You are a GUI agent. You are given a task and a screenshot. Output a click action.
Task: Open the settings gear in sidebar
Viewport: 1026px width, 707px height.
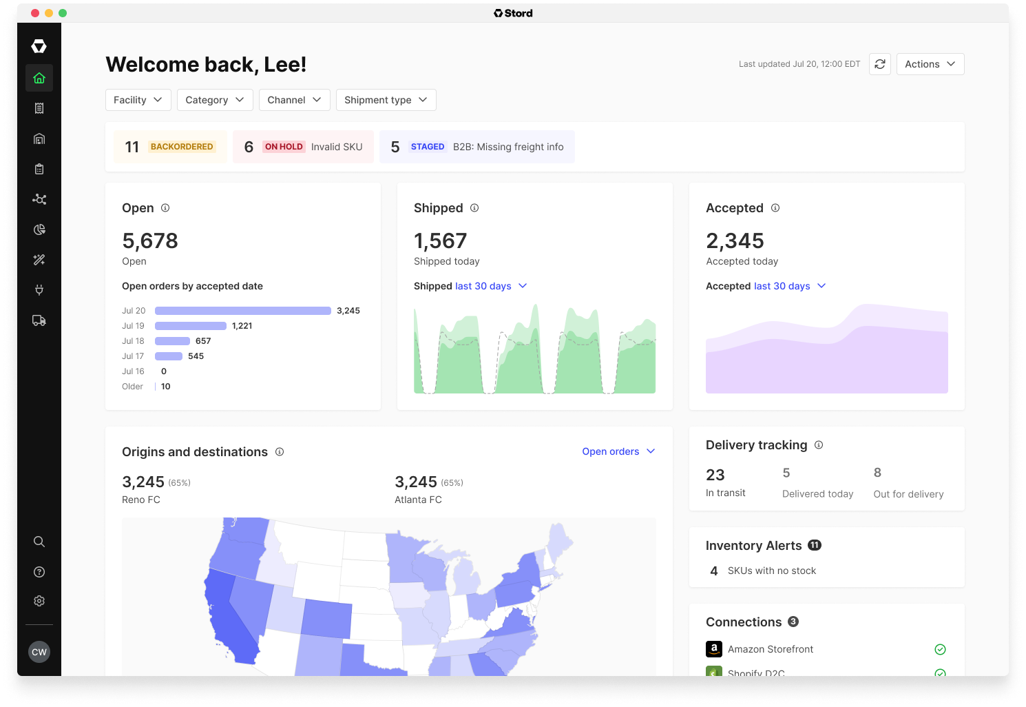(x=39, y=601)
